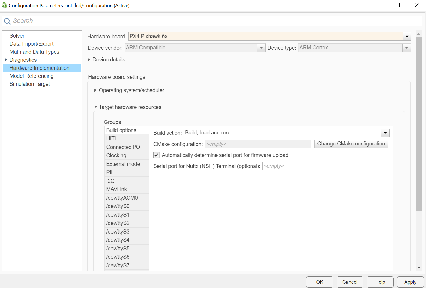The width and height of the screenshot is (426, 288).
Task: Click the Search parameters field
Action: coord(212,21)
